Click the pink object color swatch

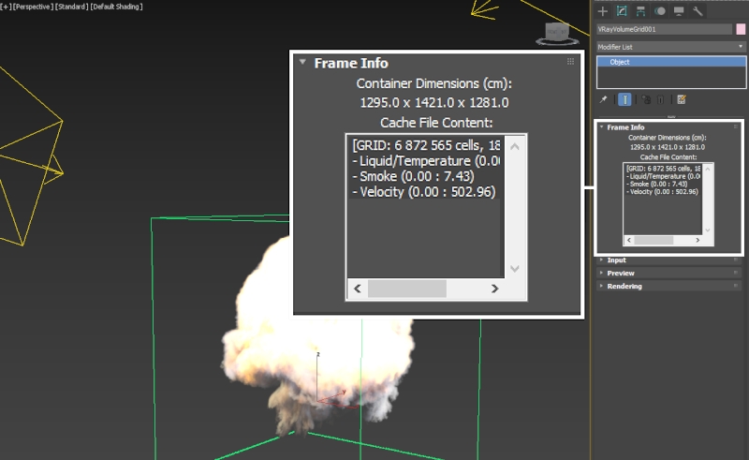coord(740,29)
